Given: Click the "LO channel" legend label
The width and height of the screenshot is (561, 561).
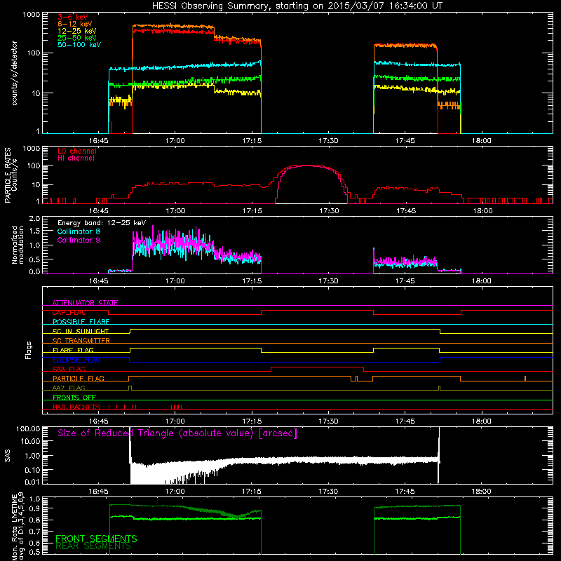Looking at the screenshot, I should click(x=77, y=151).
